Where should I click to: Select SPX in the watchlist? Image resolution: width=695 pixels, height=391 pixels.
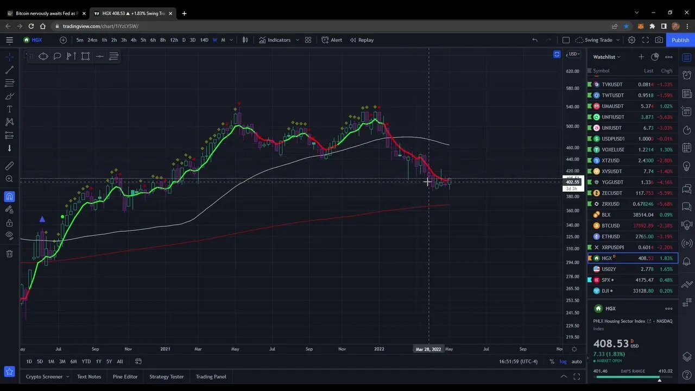(633, 280)
